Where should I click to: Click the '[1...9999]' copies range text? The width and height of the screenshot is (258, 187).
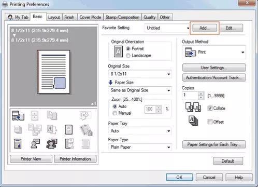[216, 96]
